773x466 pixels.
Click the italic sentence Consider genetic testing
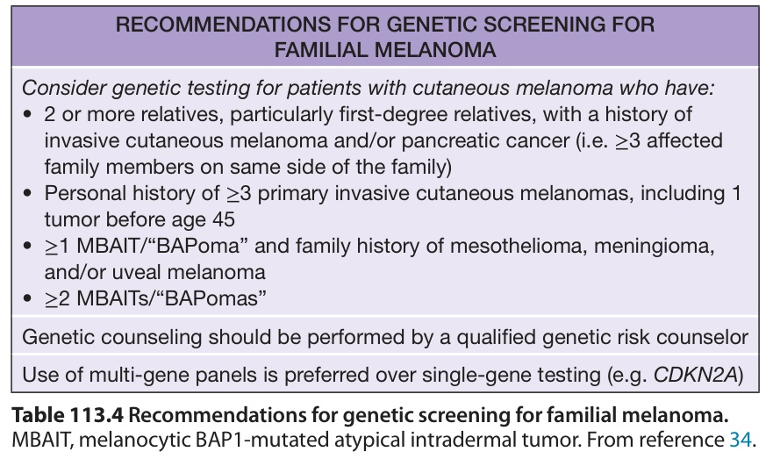click(x=368, y=89)
